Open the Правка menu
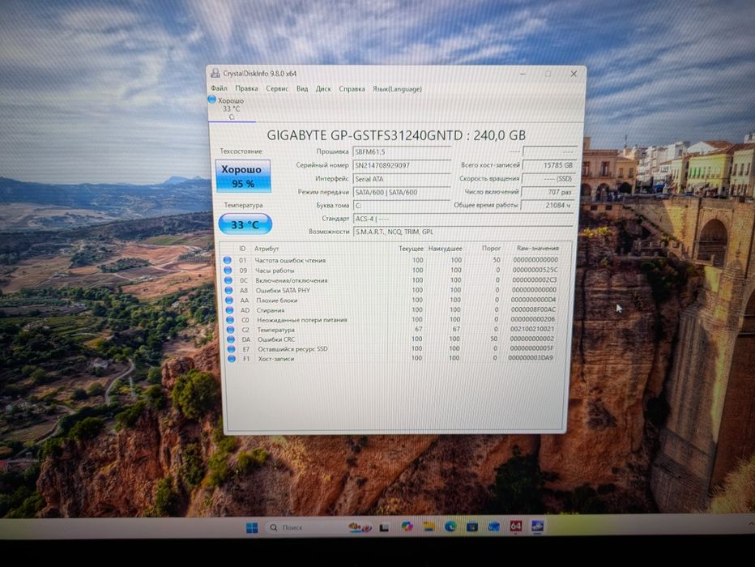 [246, 88]
